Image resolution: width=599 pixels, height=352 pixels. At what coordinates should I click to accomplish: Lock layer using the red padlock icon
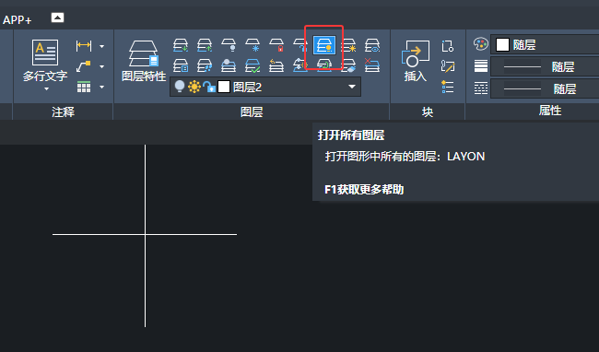(276, 45)
